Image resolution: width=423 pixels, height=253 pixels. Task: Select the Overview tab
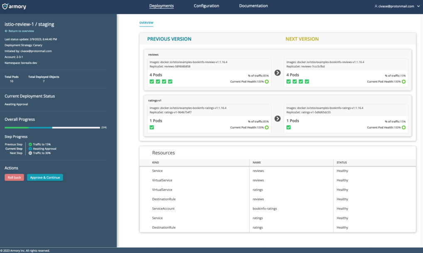[x=146, y=23]
